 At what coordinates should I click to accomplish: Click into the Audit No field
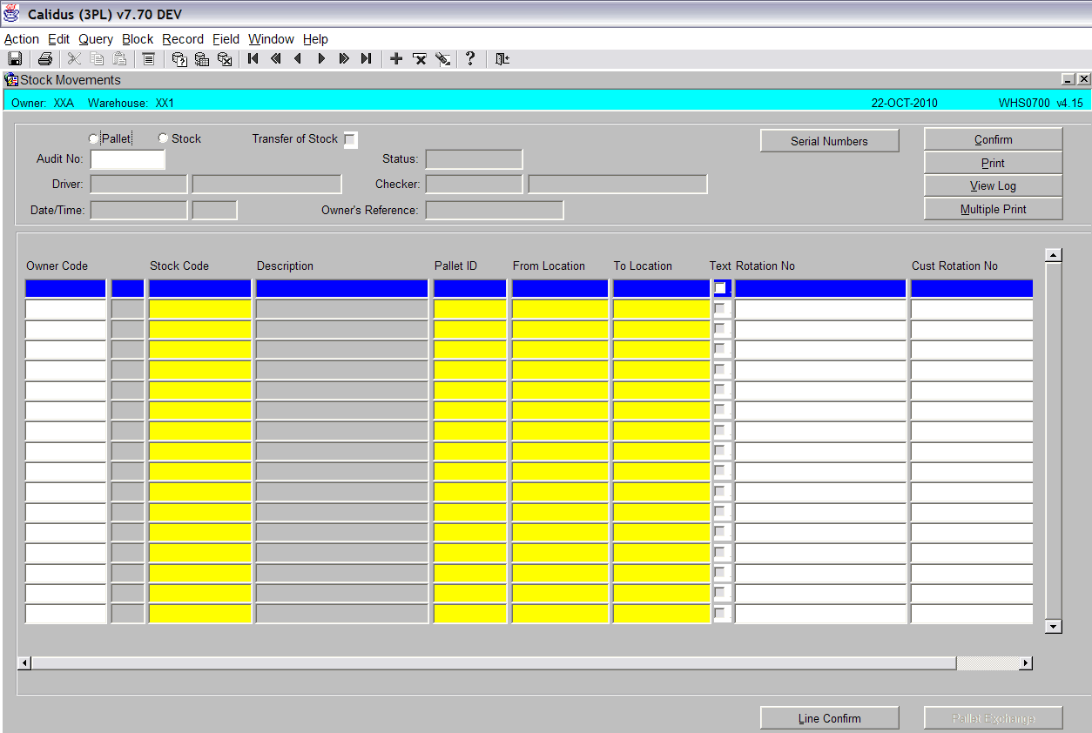click(x=127, y=159)
